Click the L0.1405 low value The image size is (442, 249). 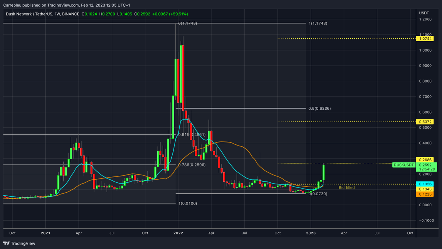[x=124, y=14]
